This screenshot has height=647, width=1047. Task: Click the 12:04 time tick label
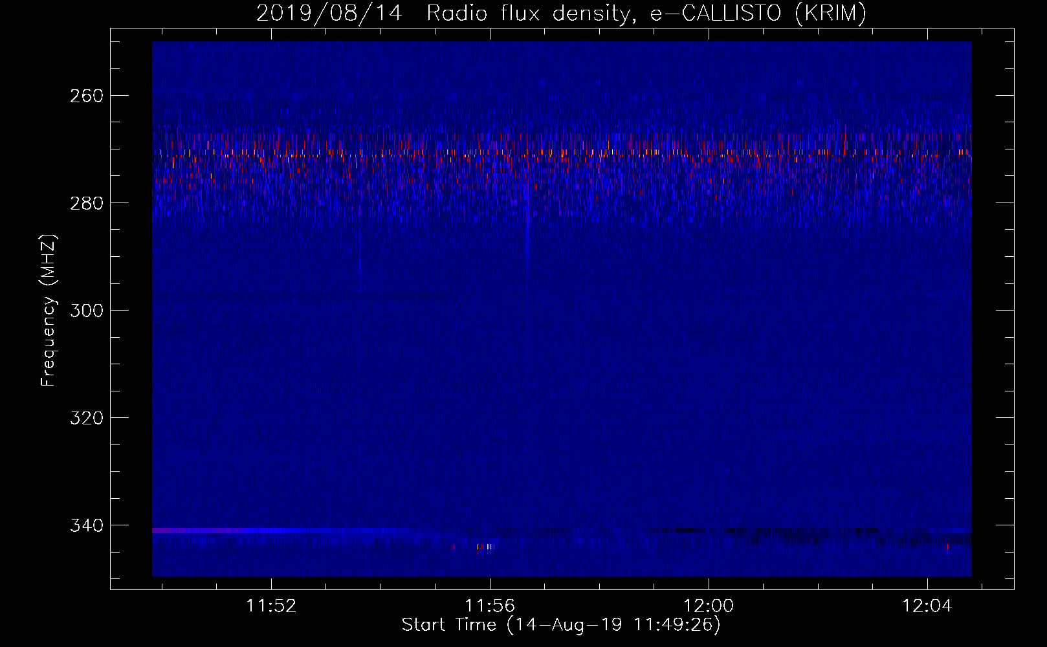[x=927, y=606]
